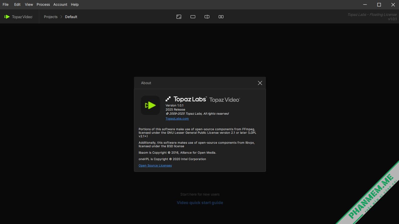Minimize the Topaz Video window
The height and width of the screenshot is (224, 399).
365,4
